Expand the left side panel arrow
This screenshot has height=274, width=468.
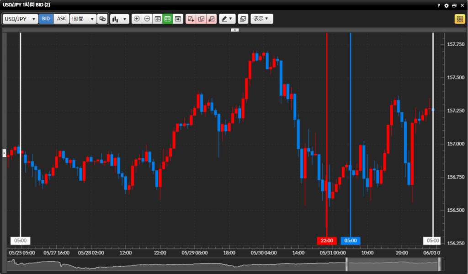coord(4,153)
